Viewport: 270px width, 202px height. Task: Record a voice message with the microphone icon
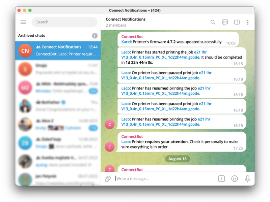click(248, 178)
